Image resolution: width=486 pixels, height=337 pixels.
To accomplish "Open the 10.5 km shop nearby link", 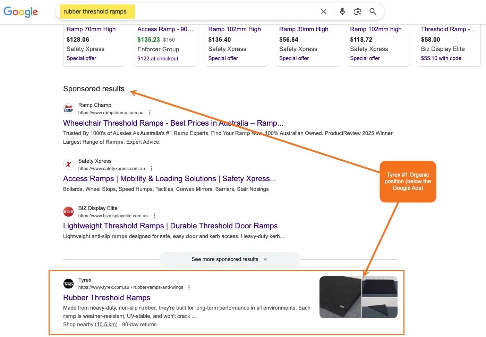I will coord(106,325).
